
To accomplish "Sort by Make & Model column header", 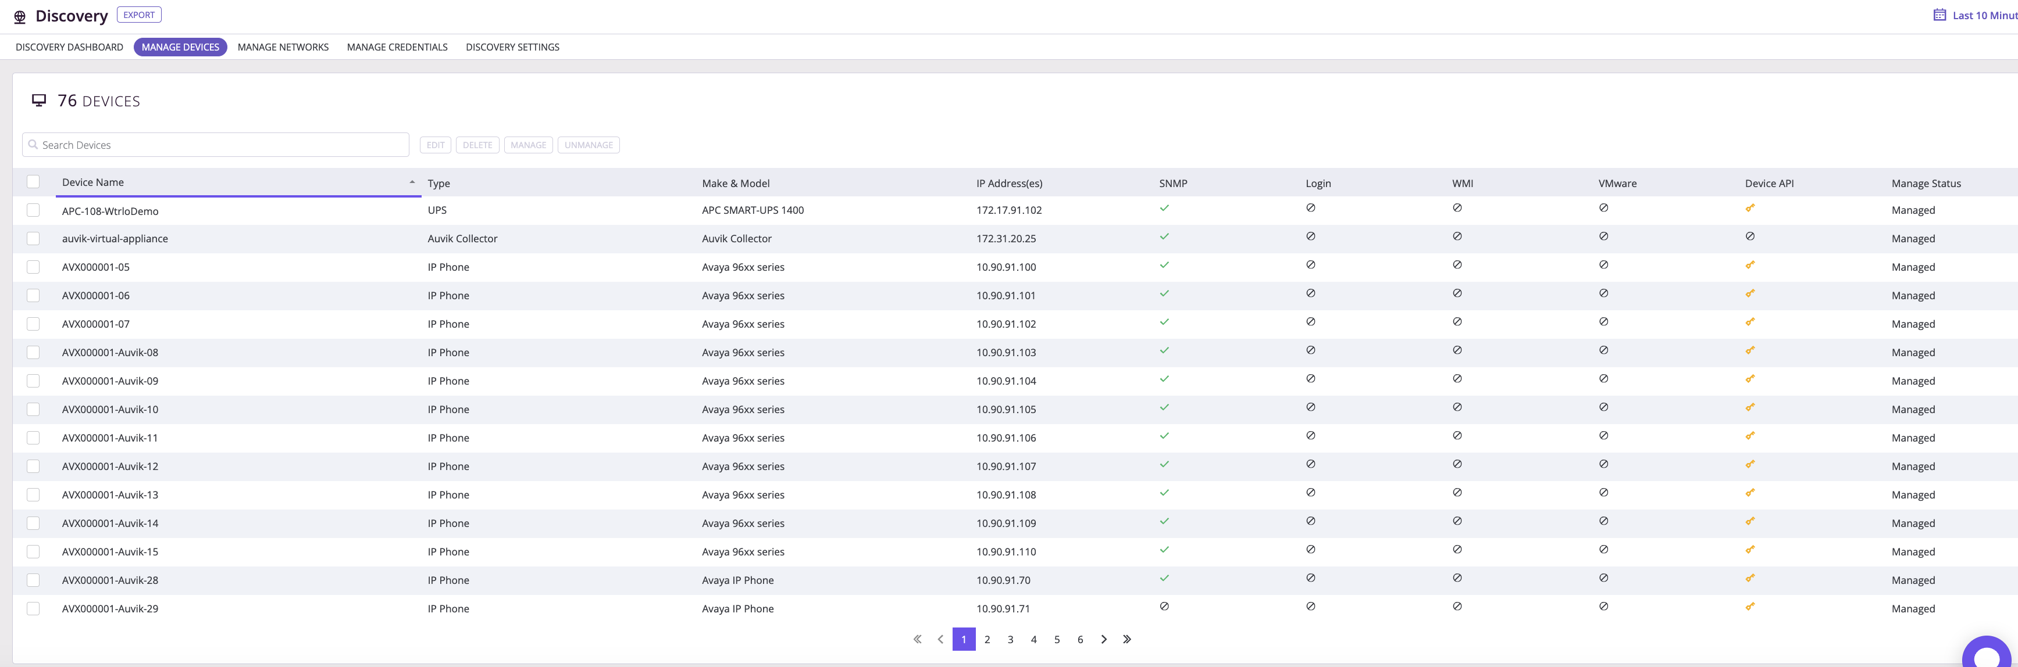I will (x=736, y=183).
